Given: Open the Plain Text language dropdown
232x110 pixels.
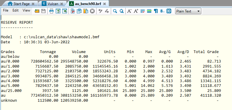Looking at the screenshot, I should click(x=188, y=11).
